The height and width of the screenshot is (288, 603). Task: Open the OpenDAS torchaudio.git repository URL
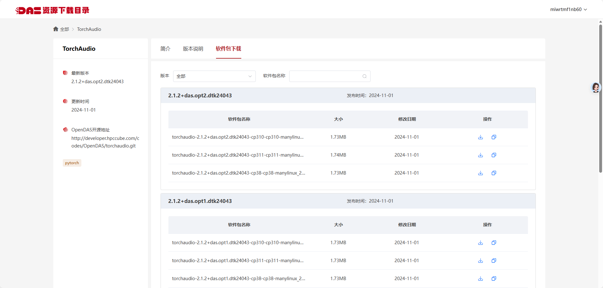click(x=105, y=142)
